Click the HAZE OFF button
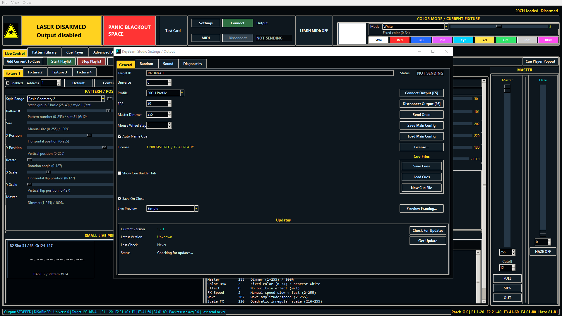This screenshot has width=562, height=316. (543, 252)
